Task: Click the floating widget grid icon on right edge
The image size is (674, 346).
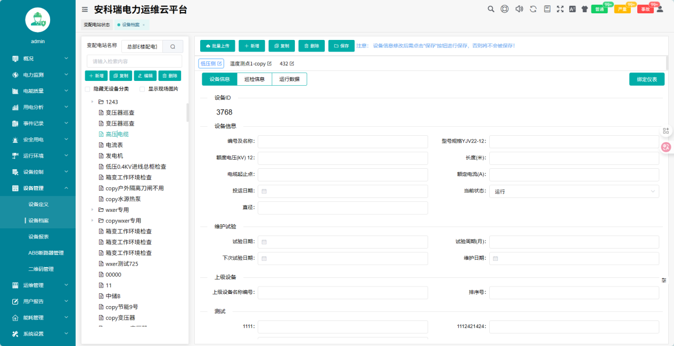Action: tap(665, 130)
